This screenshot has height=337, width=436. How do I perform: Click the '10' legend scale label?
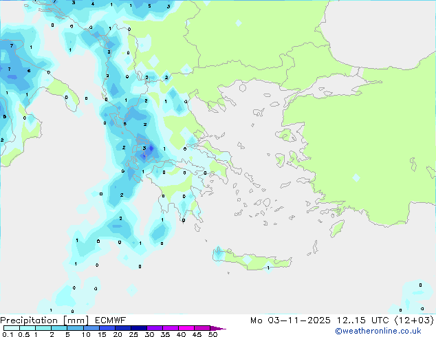coord(86,334)
